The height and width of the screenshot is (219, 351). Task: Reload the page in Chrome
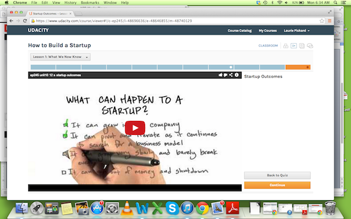pos(25,21)
